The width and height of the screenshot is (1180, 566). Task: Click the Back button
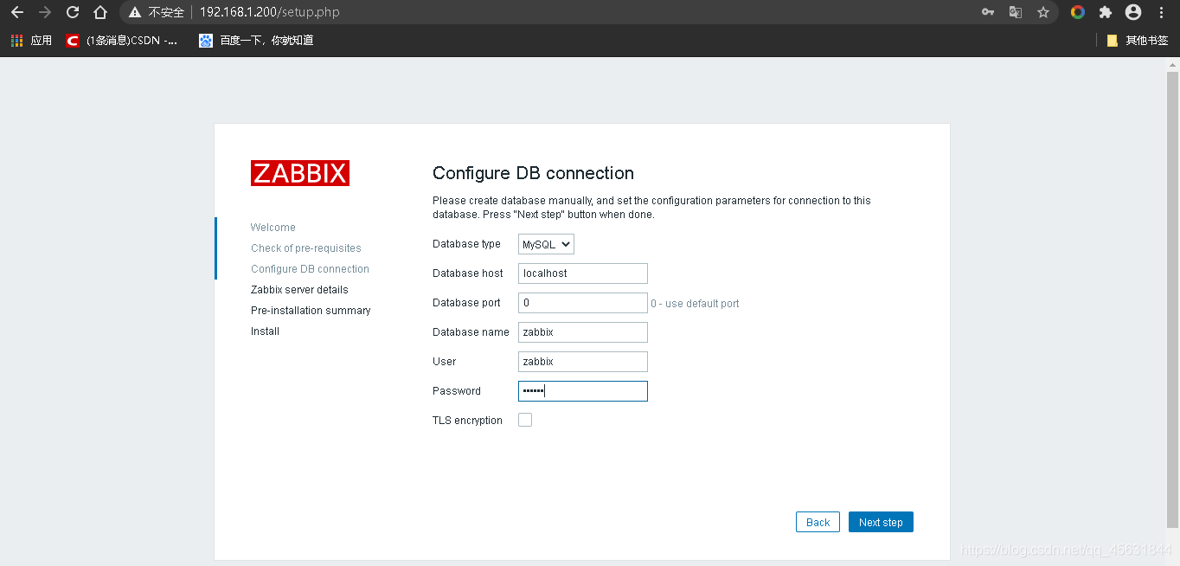(x=818, y=522)
